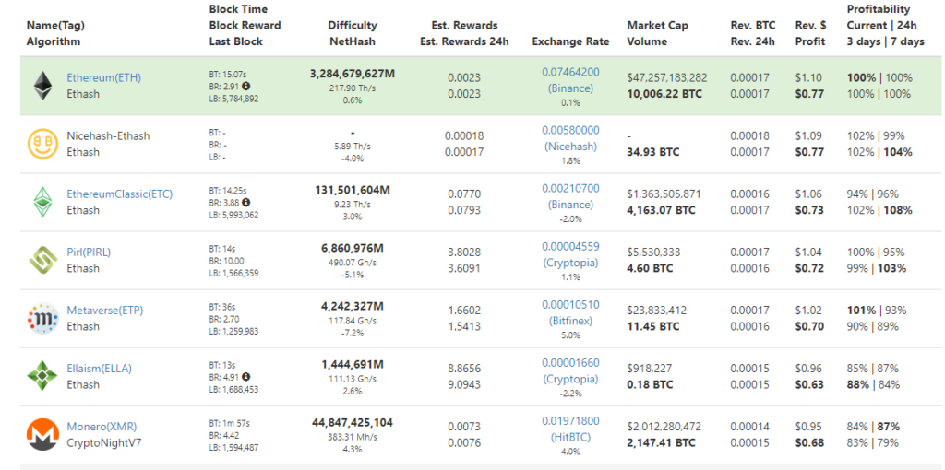This screenshot has width=945, height=470.
Task: Click the (Bitfinex) exchange link
Action: click(x=570, y=321)
